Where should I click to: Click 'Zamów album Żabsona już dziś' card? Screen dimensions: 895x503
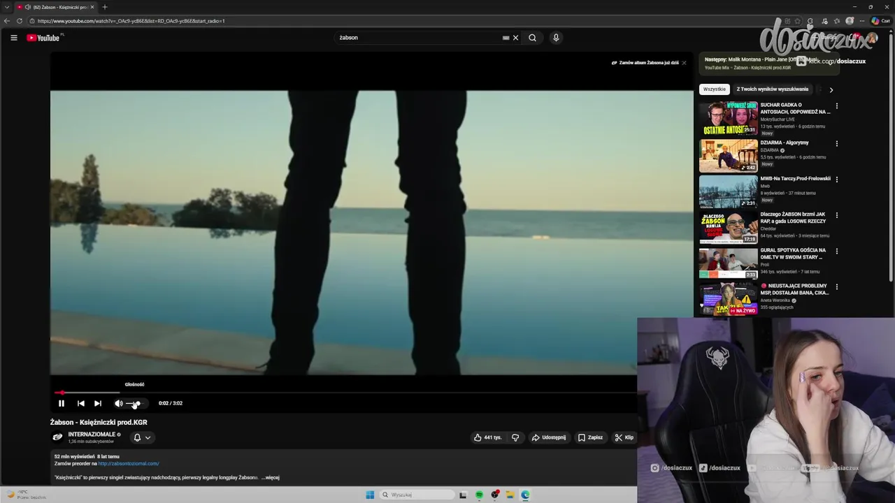click(645, 63)
